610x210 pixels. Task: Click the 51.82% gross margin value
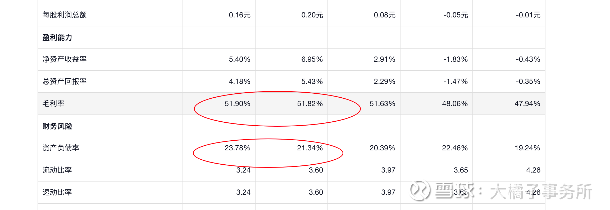point(310,104)
